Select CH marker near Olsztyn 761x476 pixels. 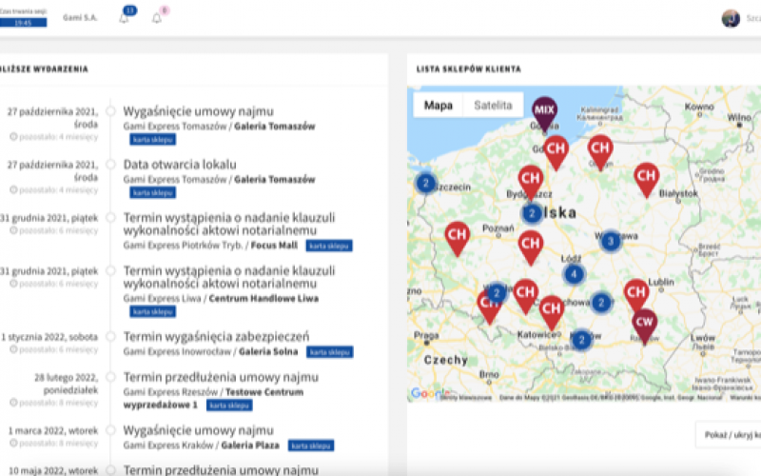point(600,152)
